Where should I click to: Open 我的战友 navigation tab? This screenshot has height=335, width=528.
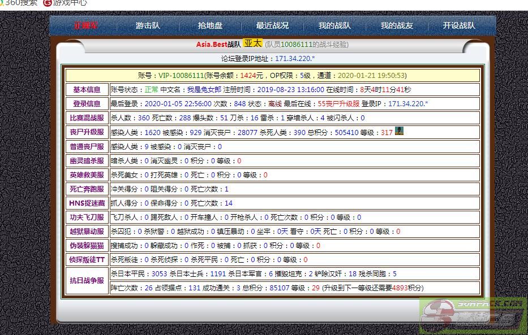[x=397, y=25]
